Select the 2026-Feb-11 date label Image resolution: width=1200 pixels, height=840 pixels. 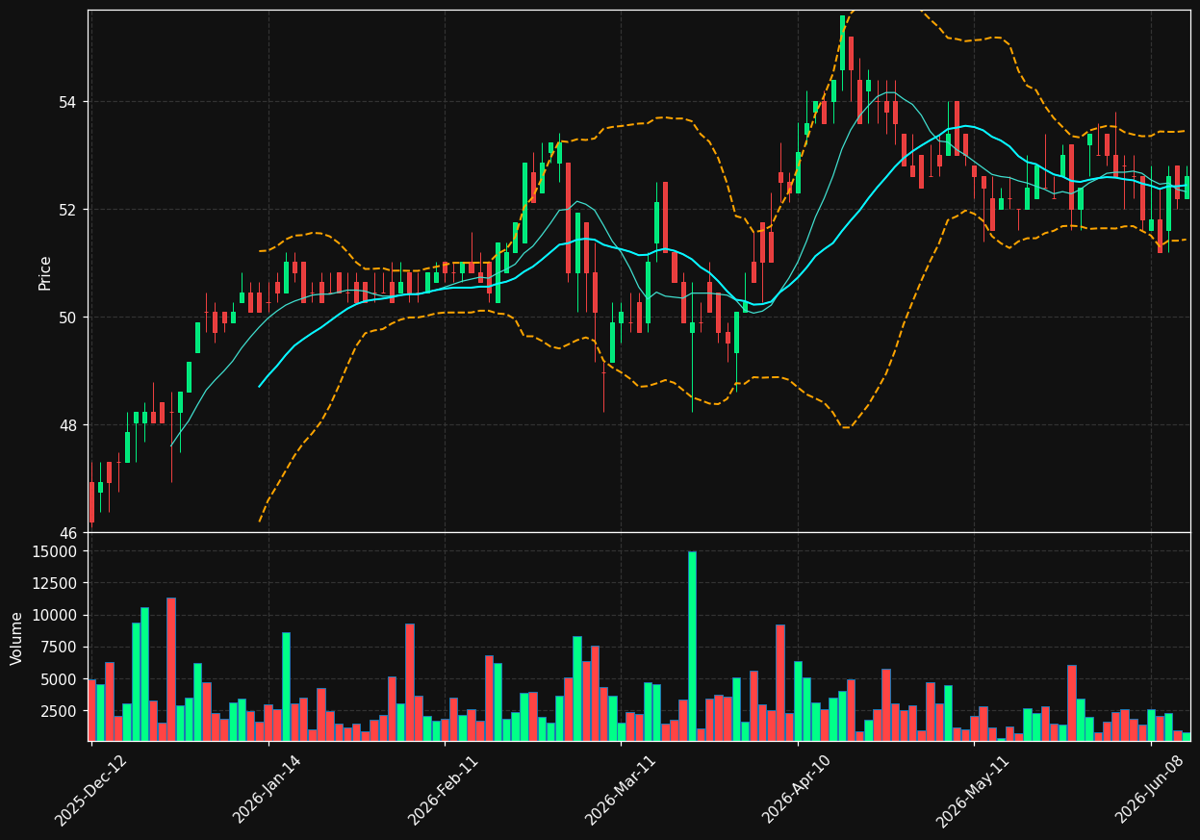pyautogui.click(x=445, y=790)
